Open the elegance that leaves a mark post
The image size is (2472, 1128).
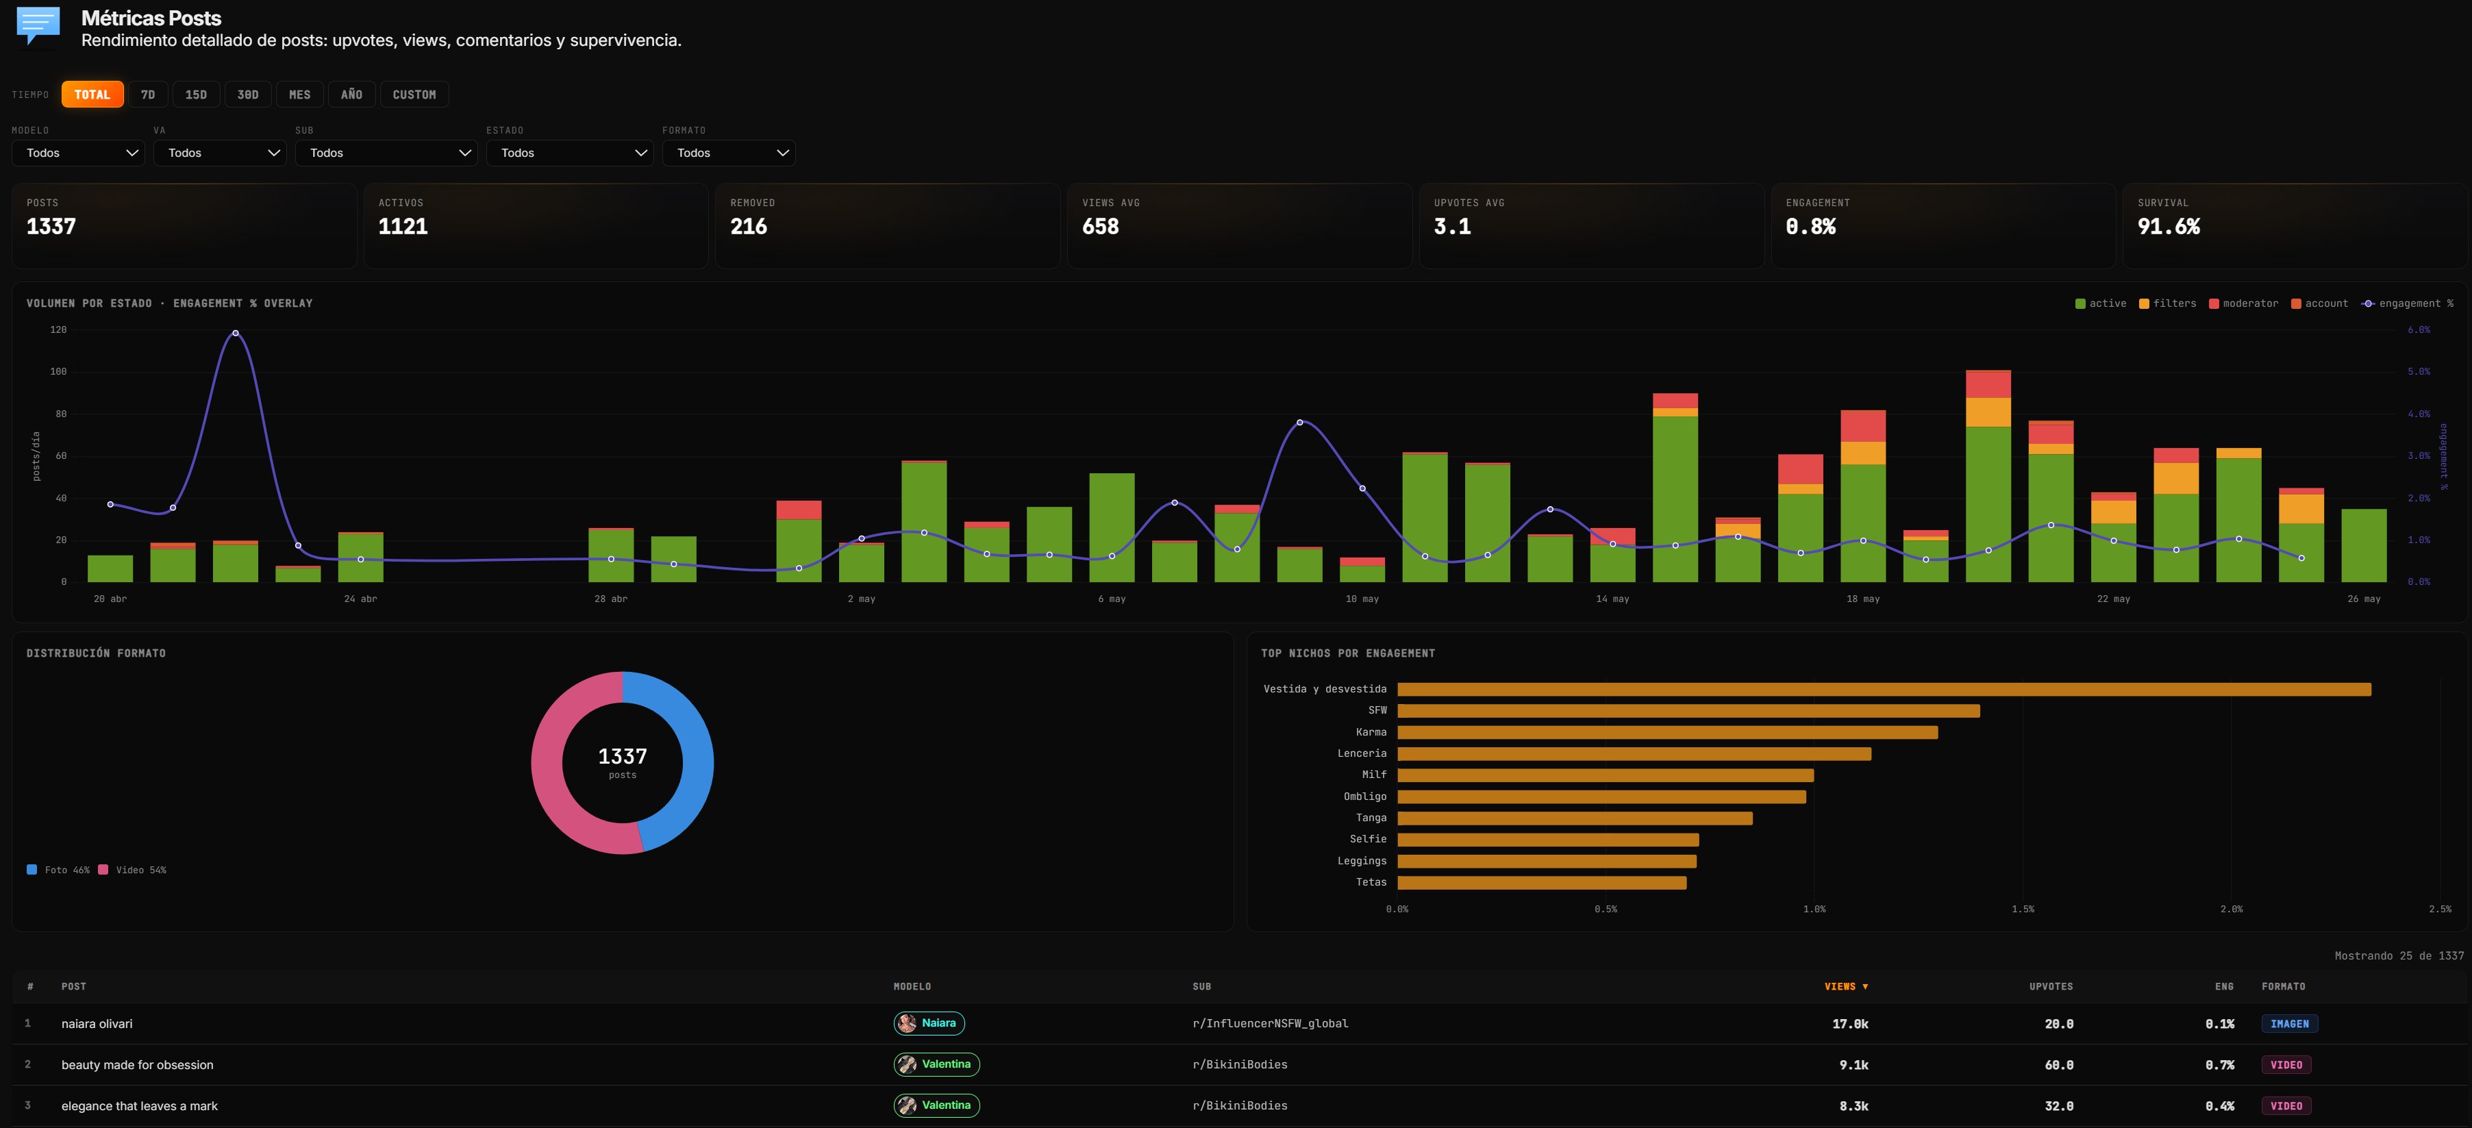[x=139, y=1106]
